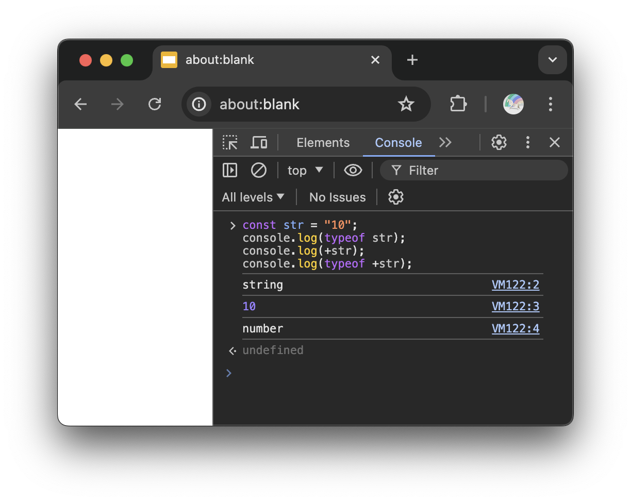Click the logged value 10
The height and width of the screenshot is (502, 631).
point(250,307)
